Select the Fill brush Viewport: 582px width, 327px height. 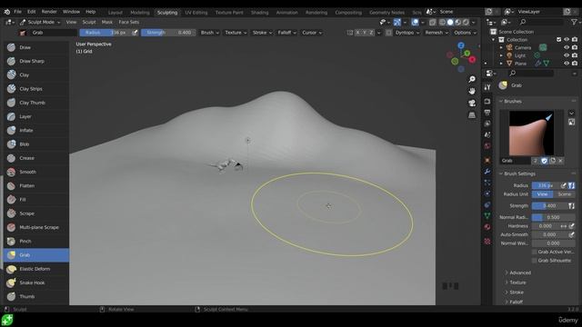click(36, 200)
